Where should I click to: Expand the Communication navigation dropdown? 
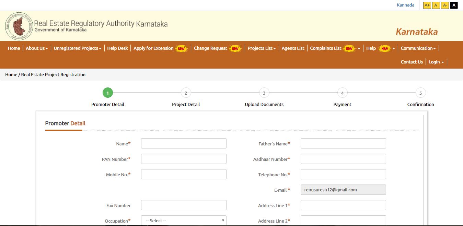[418, 48]
